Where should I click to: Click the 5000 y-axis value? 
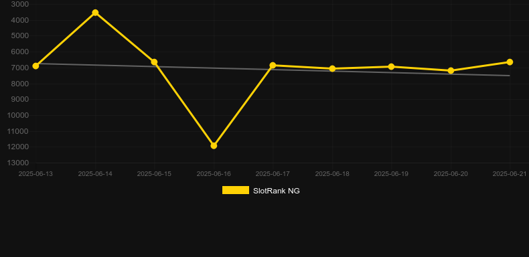20,35
